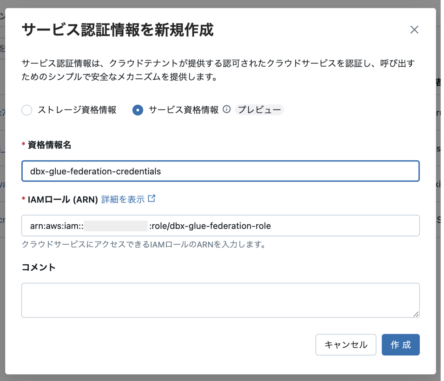The image size is (444, 381).
Task: Click the 作成 button
Action: (x=401, y=344)
